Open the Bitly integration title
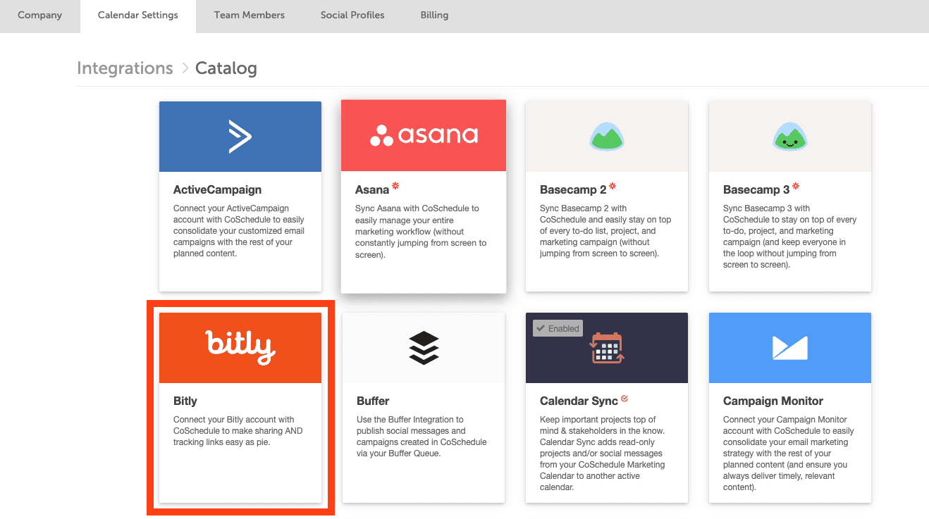The height and width of the screenshot is (519, 929). [x=185, y=401]
